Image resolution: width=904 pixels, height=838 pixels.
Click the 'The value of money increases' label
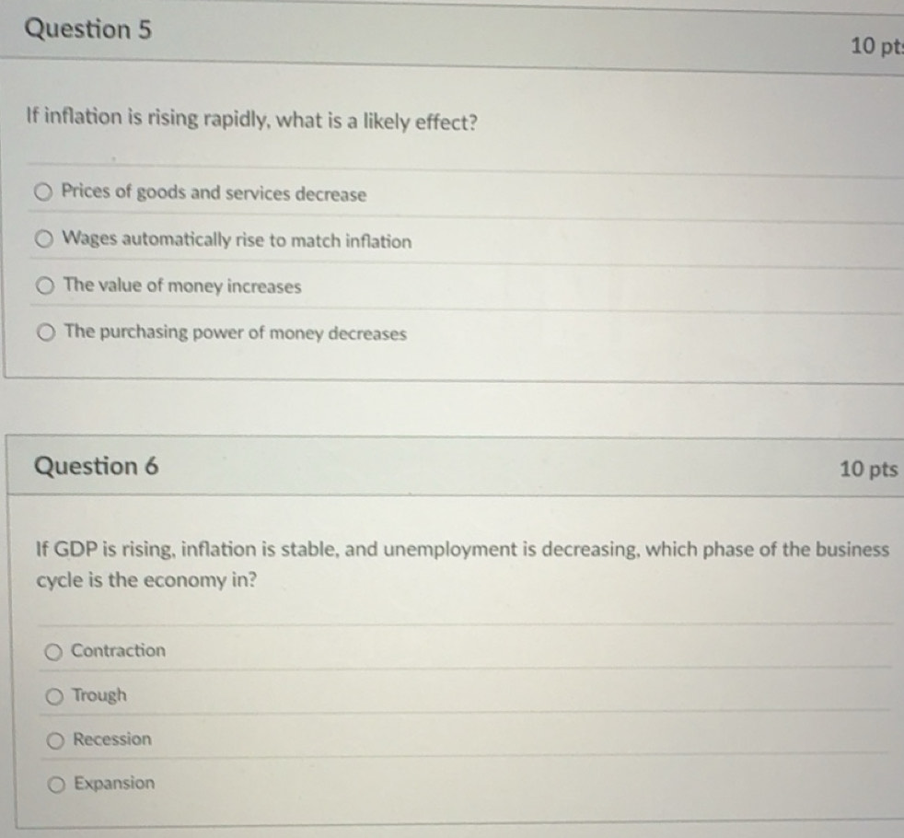click(x=182, y=286)
